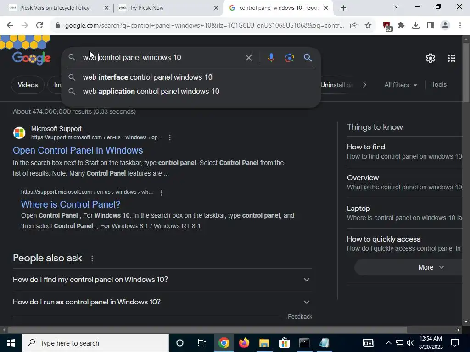Open 'Laptop' in Things to know
Image resolution: width=470 pixels, height=352 pixels.
404,213
